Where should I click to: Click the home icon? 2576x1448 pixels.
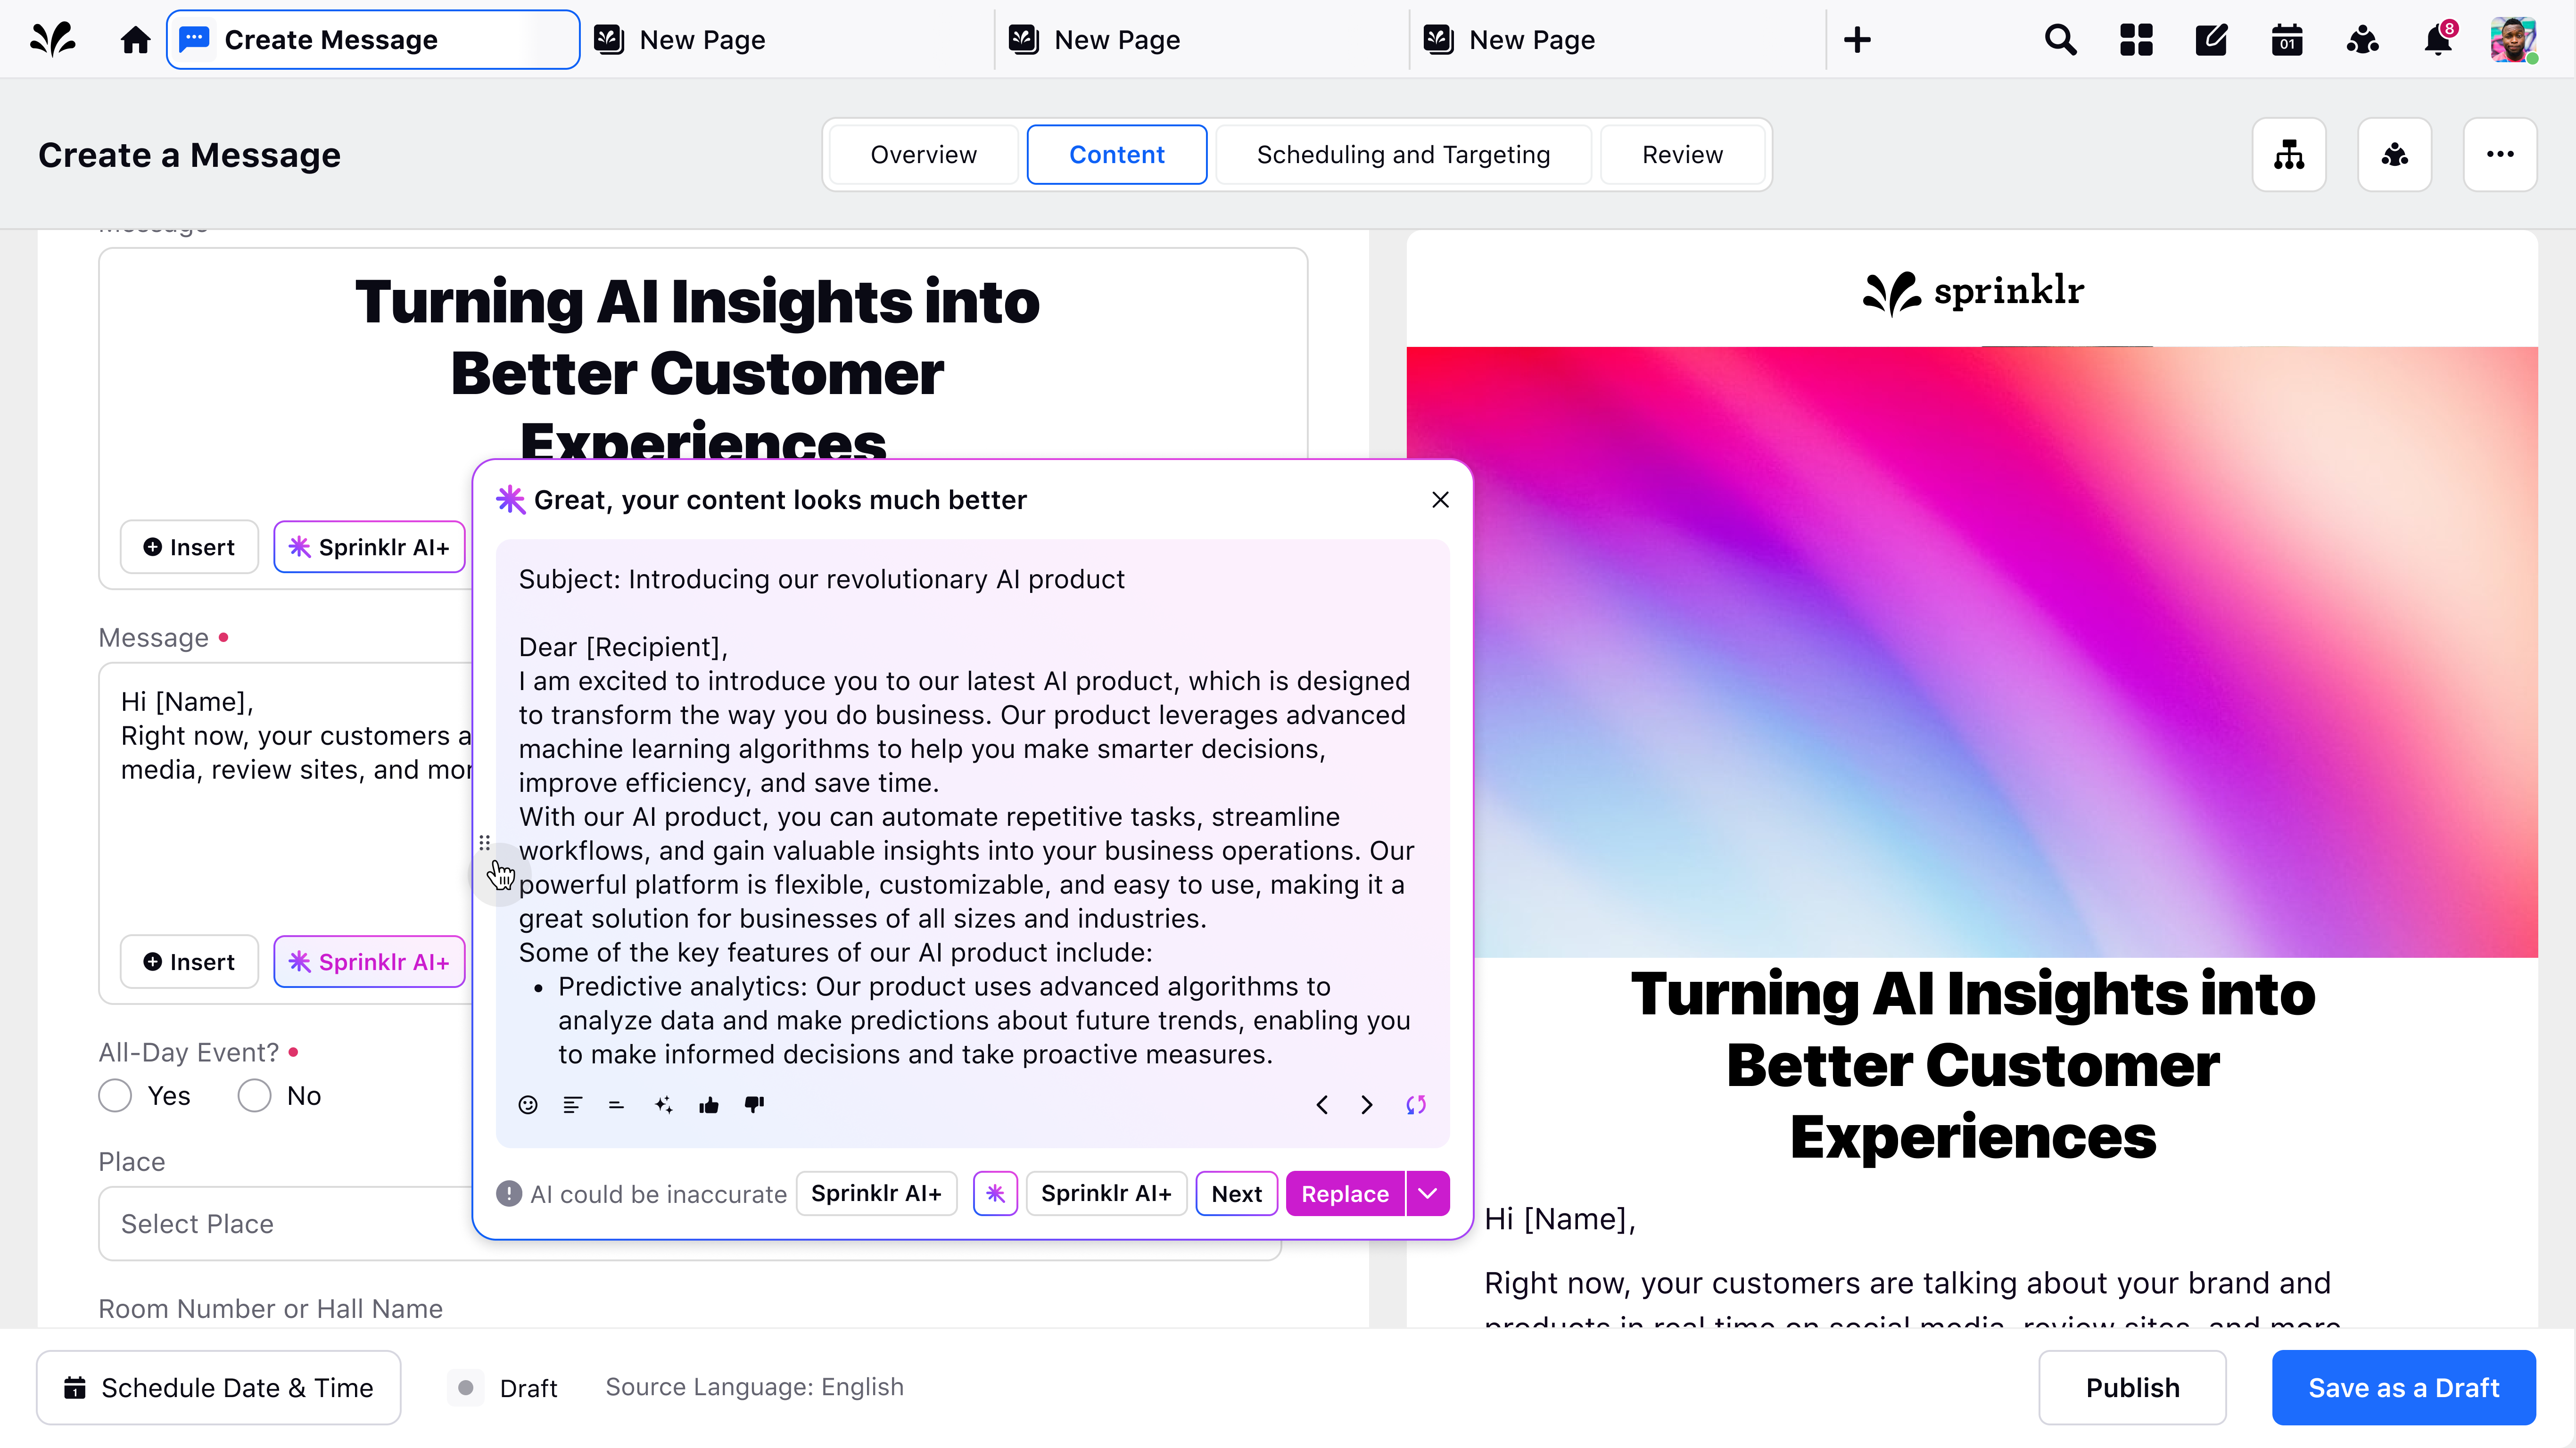tap(135, 40)
